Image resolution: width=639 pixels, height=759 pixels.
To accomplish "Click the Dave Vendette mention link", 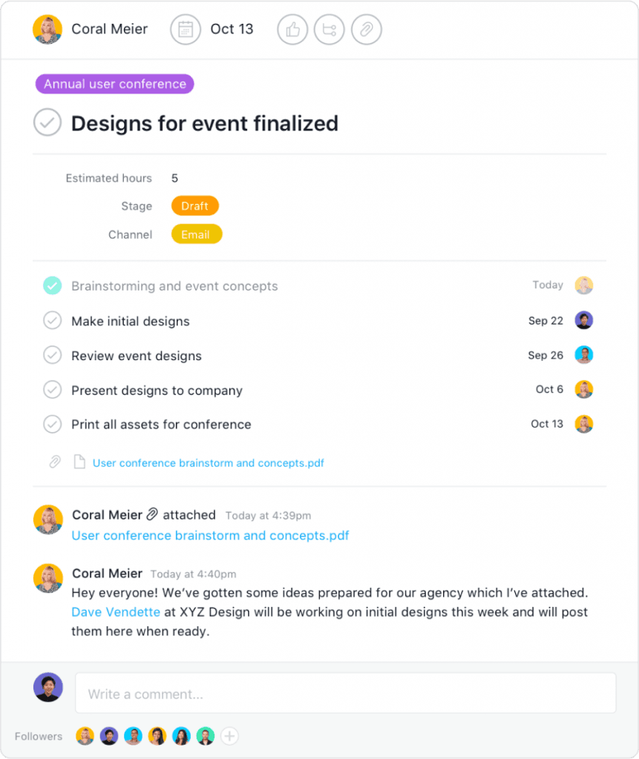I will click(116, 612).
